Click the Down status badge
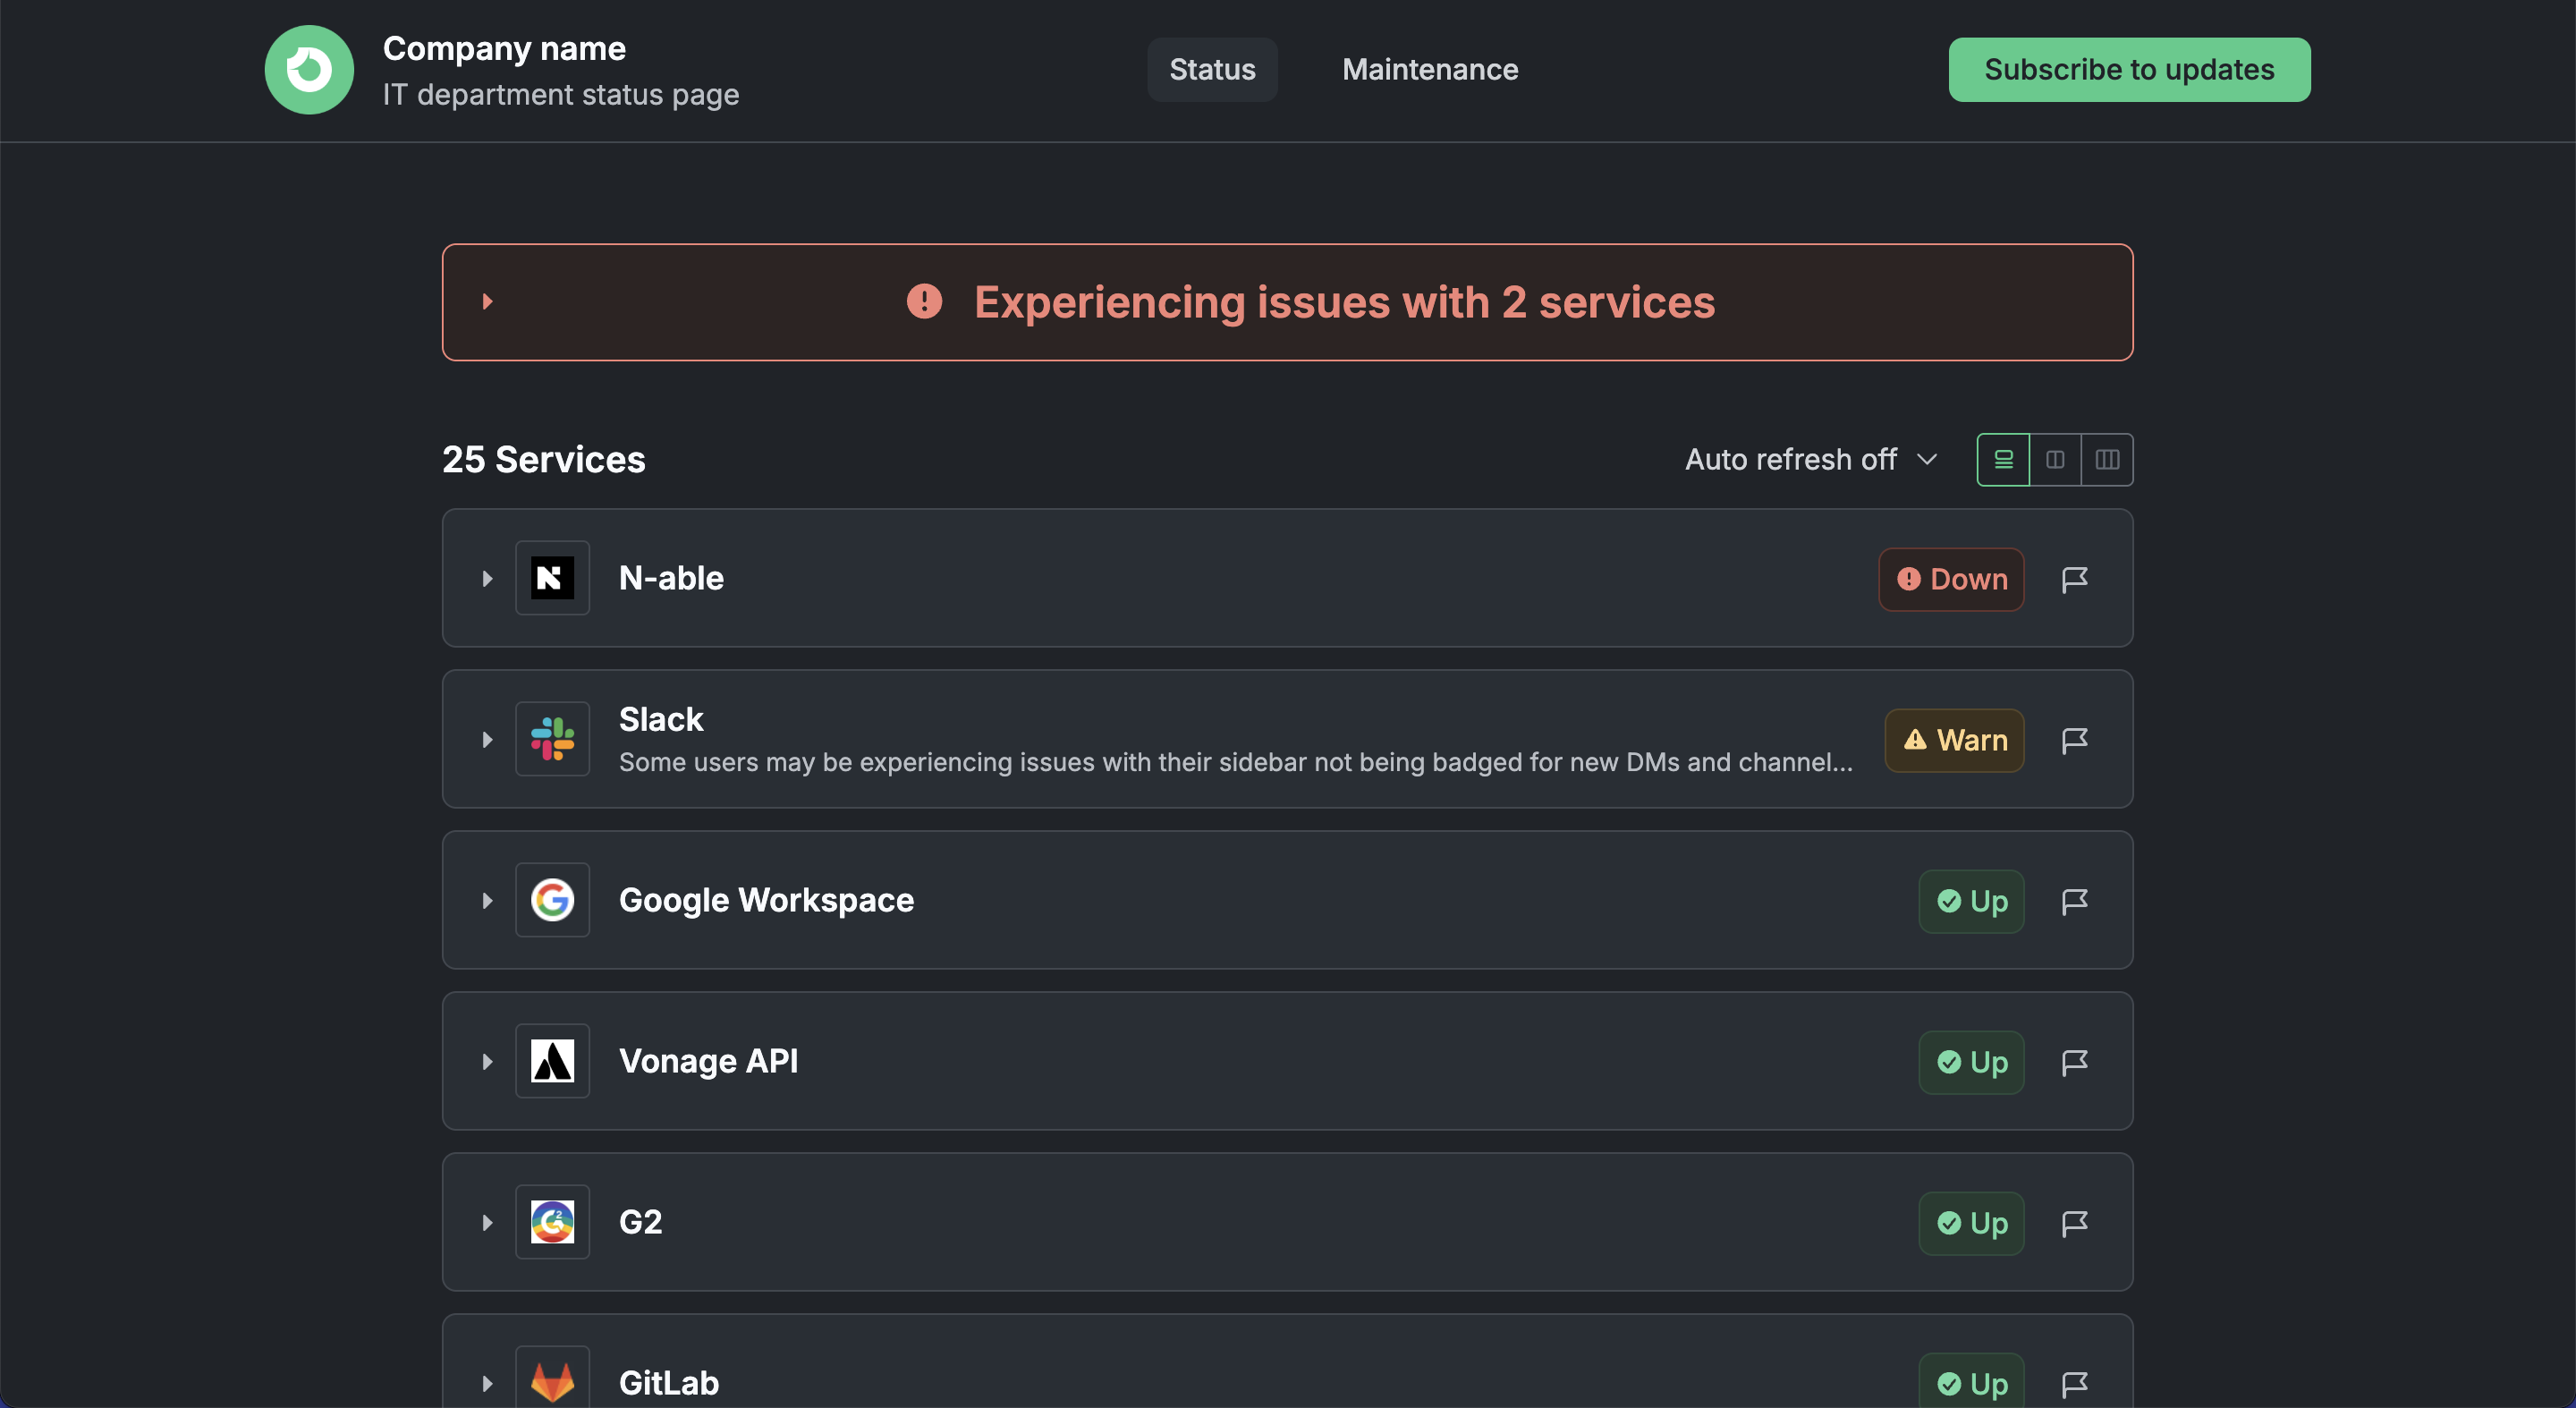The width and height of the screenshot is (2576, 1408). (1951, 579)
